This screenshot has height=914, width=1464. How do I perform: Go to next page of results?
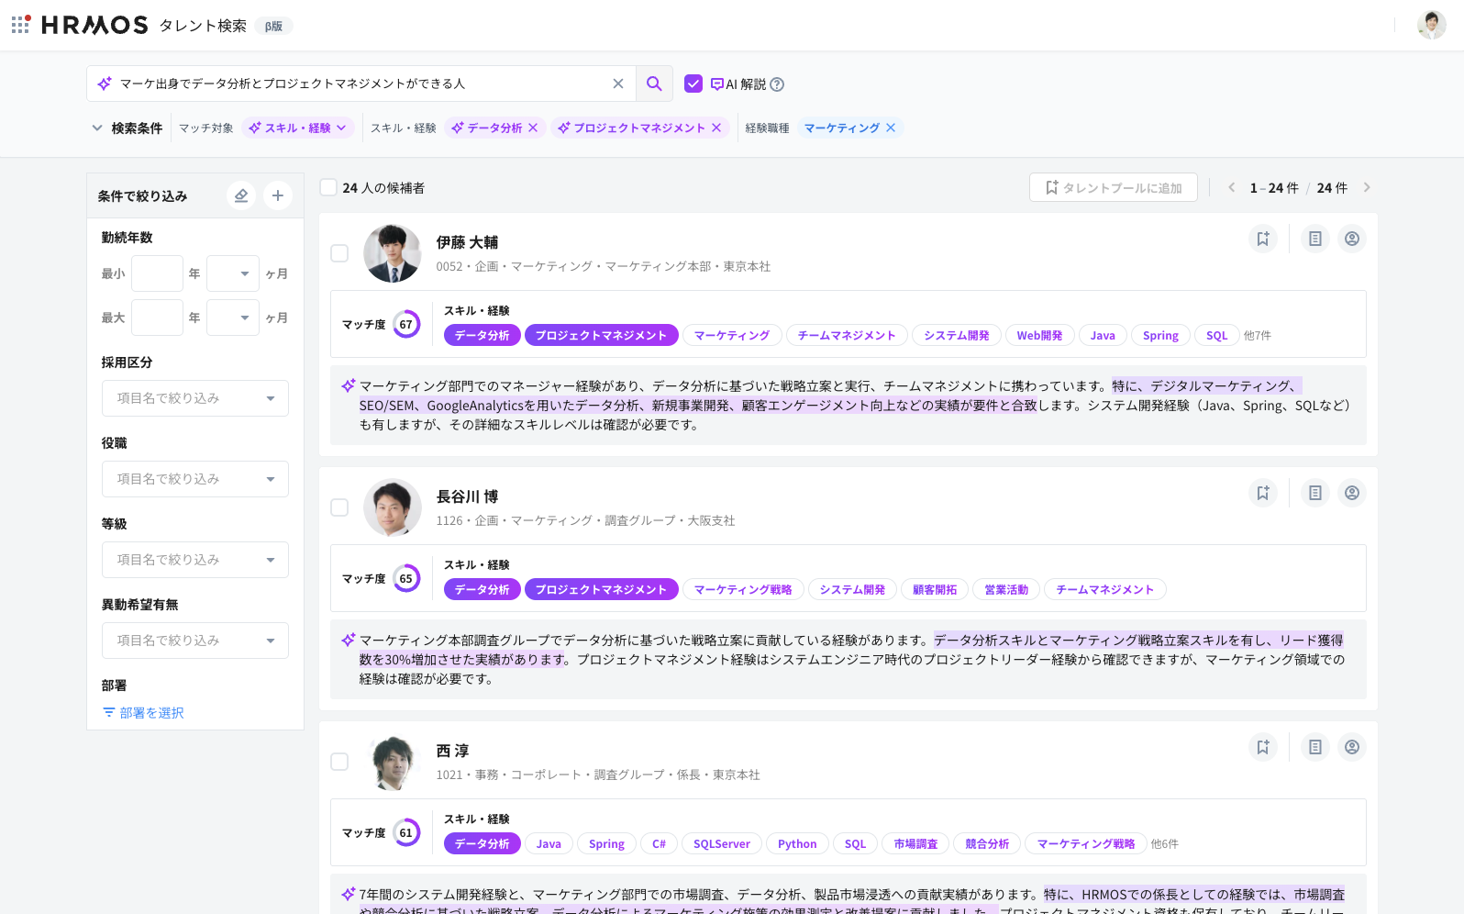pos(1367,187)
